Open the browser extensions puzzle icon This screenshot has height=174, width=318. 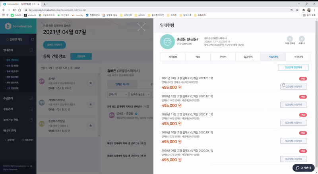304,10
